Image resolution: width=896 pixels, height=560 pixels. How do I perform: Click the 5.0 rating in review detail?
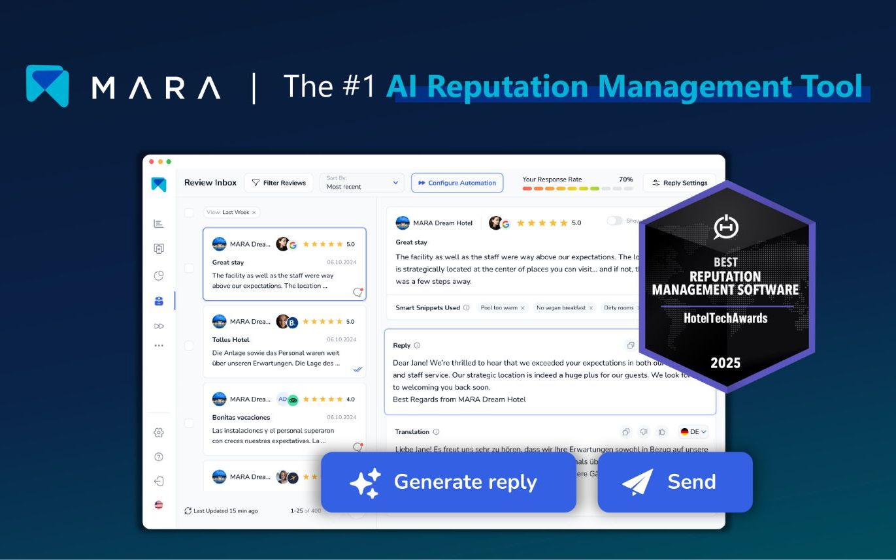576,223
